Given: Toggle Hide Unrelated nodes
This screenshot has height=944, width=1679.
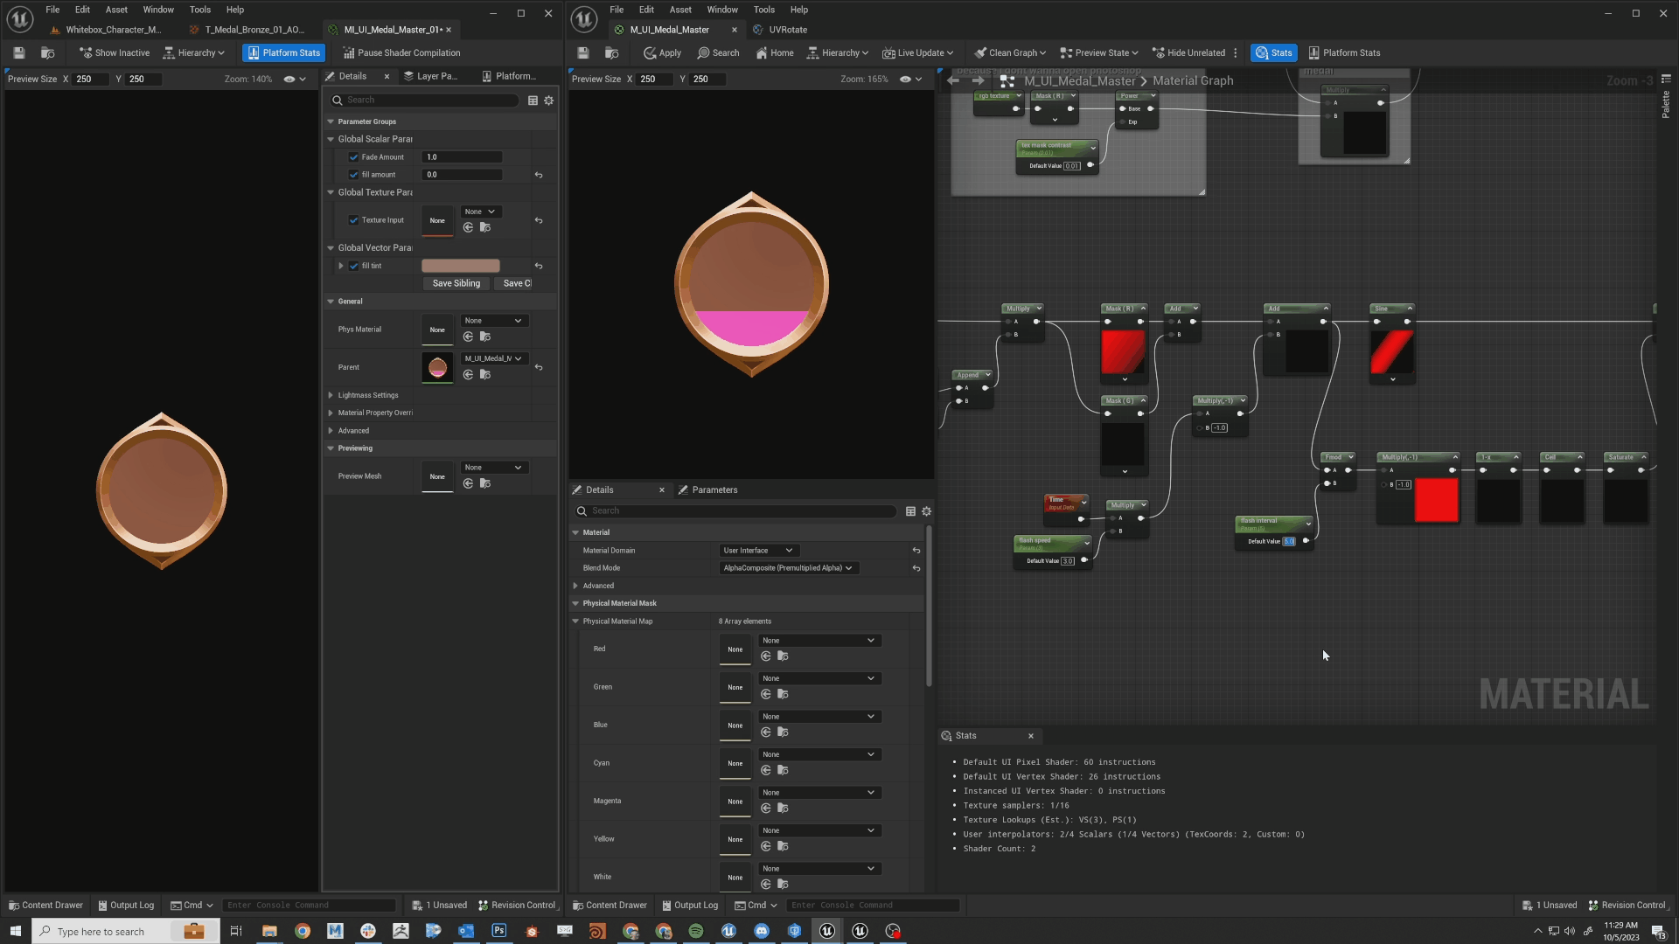Looking at the screenshot, I should click(1188, 53).
